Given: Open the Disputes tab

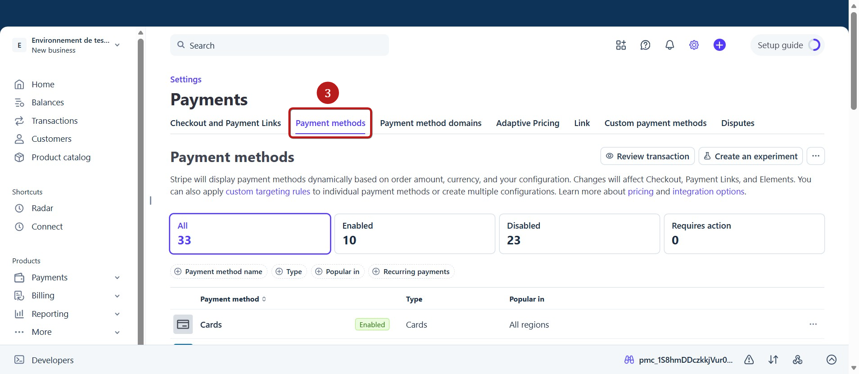Looking at the screenshot, I should 737,123.
